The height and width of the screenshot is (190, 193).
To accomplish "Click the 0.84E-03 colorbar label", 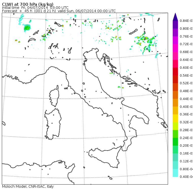I will (186, 21).
